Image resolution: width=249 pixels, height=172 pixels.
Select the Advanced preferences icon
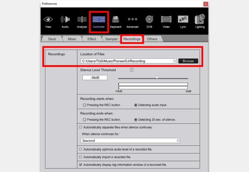pos(132,21)
